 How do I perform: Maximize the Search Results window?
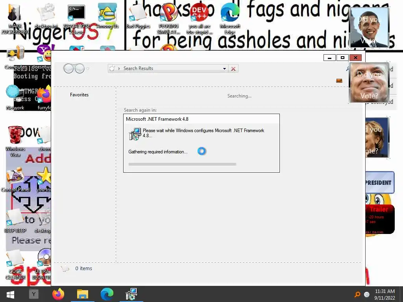tap(342, 58)
